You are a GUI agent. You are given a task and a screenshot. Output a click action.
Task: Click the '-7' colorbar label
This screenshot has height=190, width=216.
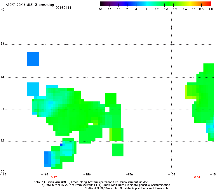(x=126, y=9)
